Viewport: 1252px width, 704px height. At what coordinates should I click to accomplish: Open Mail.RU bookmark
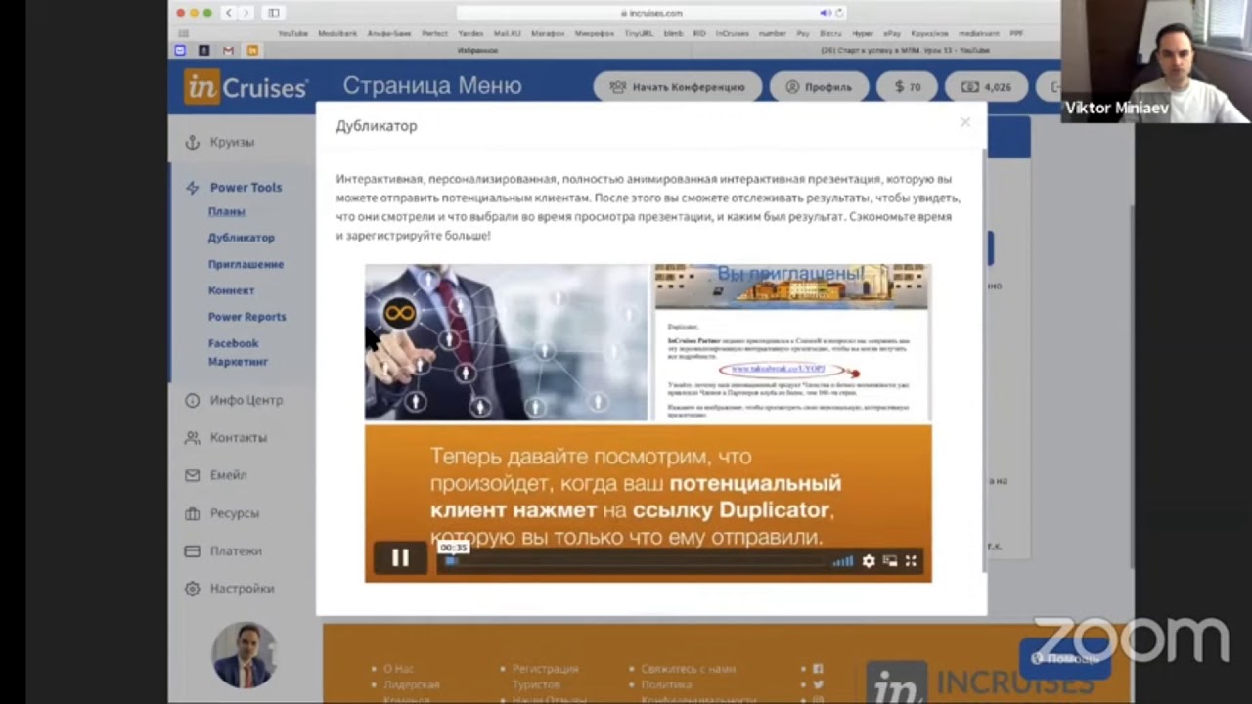point(508,33)
